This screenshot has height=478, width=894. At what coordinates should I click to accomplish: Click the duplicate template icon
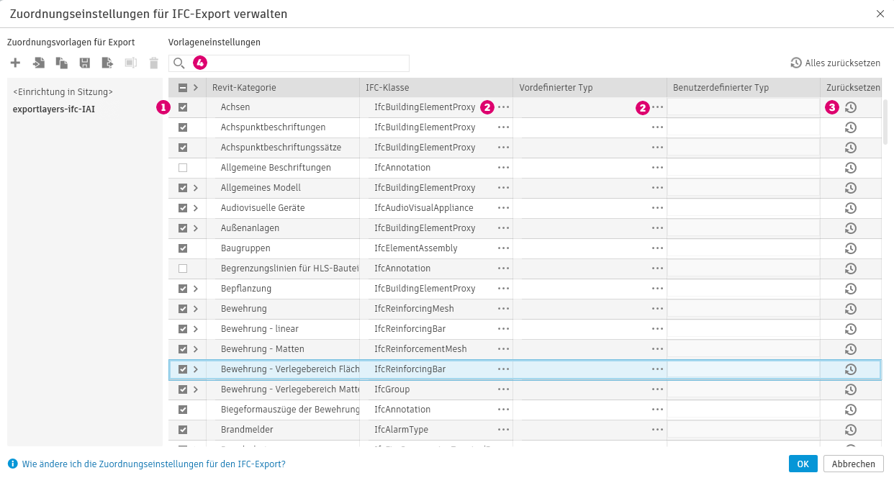tap(62, 63)
